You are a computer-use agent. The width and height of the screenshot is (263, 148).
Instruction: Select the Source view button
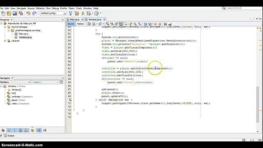point(71,24)
